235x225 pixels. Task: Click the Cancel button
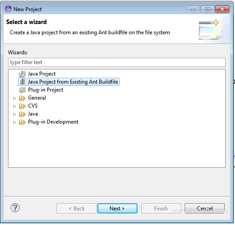pos(205,208)
